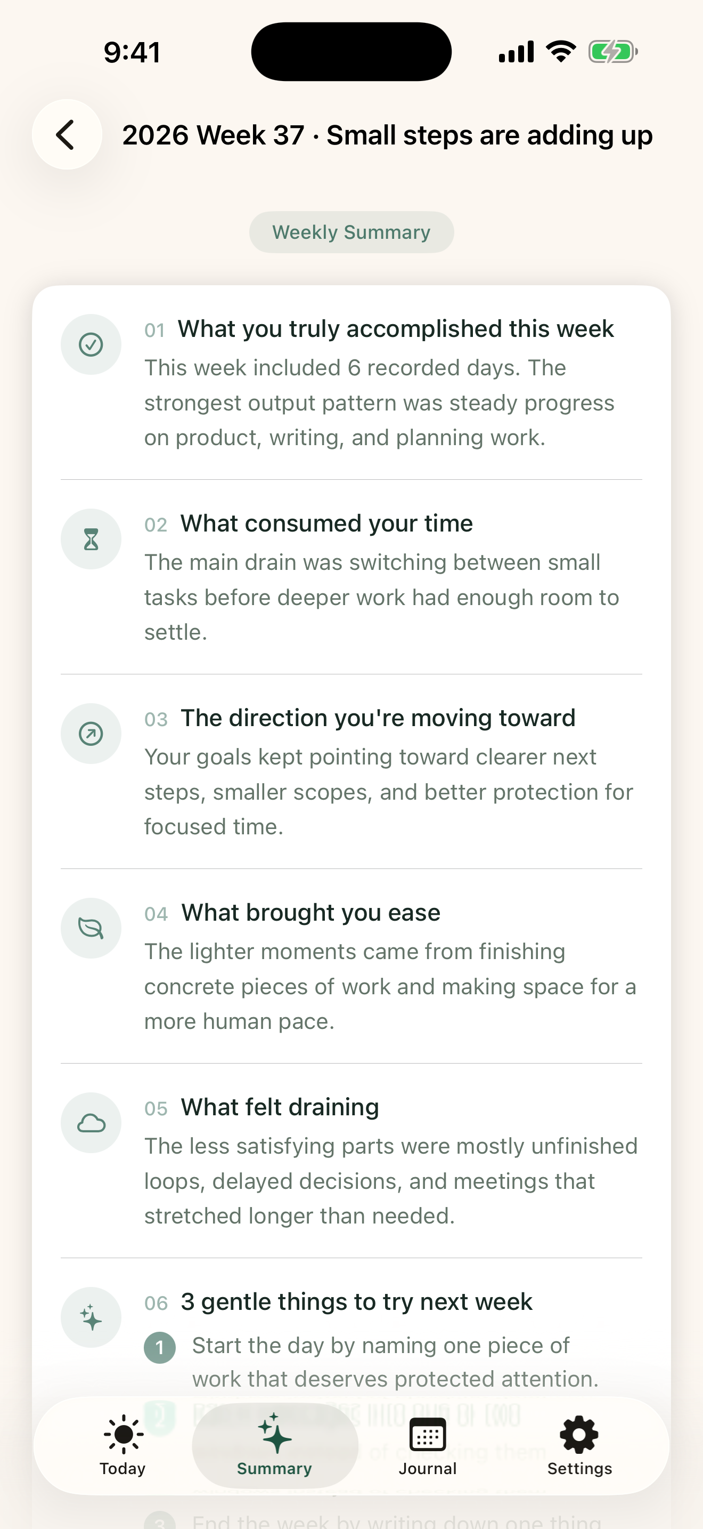Image resolution: width=703 pixels, height=1529 pixels.
Task: Click the leaf icon for ease
Action: click(x=91, y=928)
